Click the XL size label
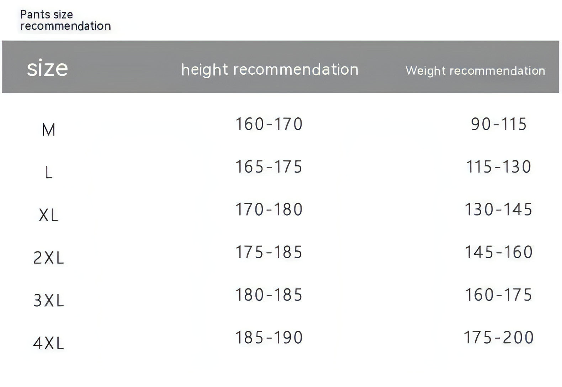This screenshot has width=562, height=387. pos(48,215)
